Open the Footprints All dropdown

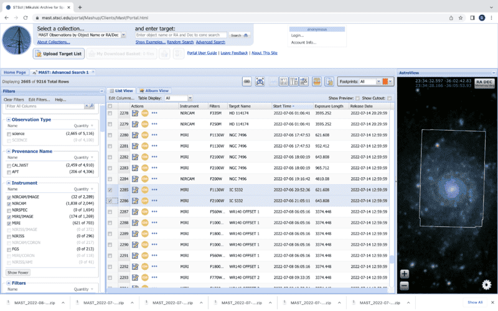click(x=378, y=81)
